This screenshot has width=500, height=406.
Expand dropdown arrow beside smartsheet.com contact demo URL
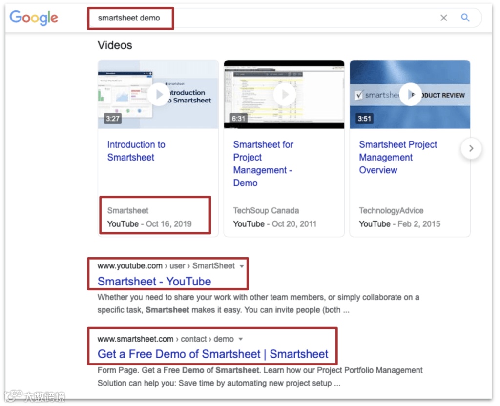[x=241, y=339]
